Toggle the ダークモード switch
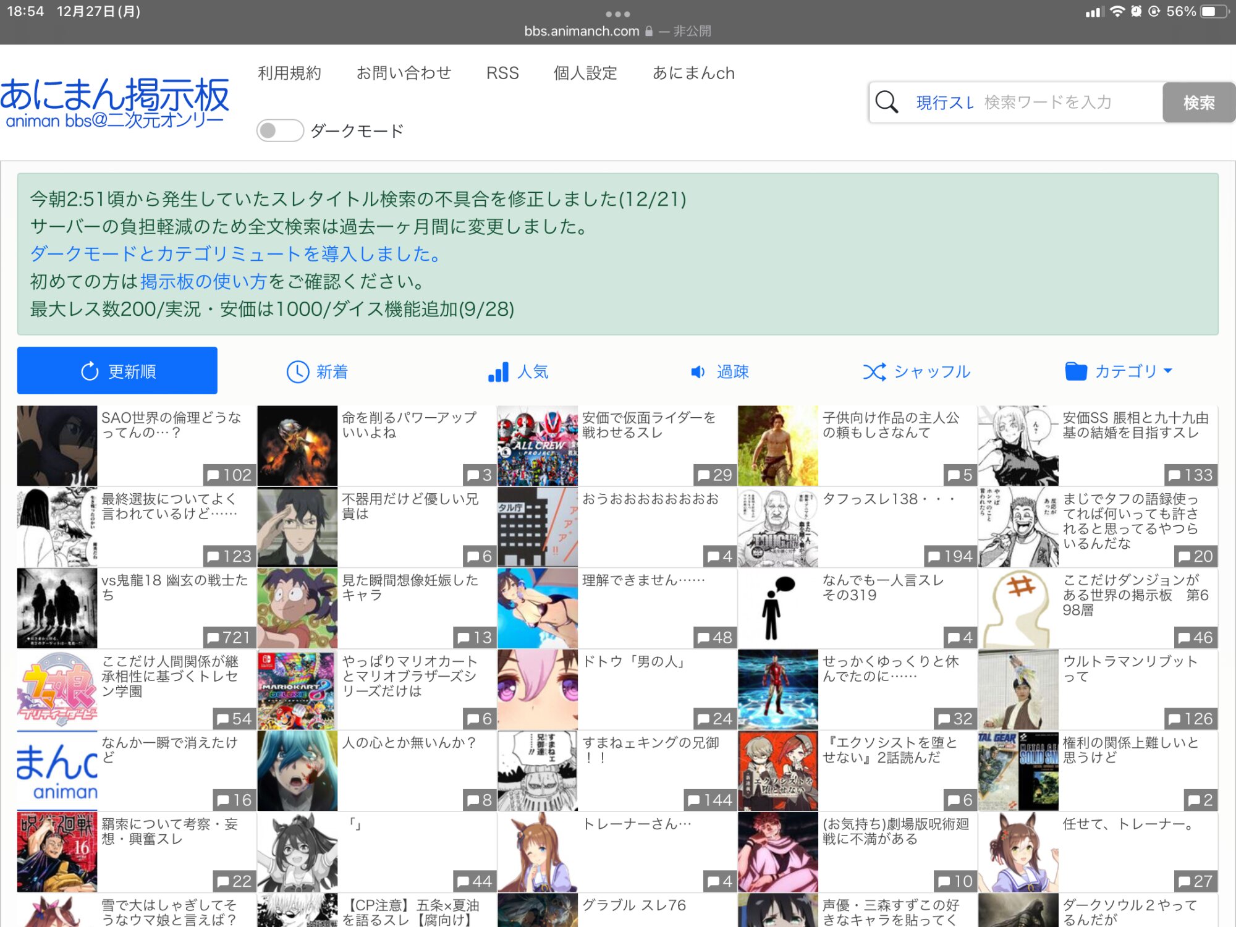Image resolution: width=1236 pixels, height=927 pixels. pyautogui.click(x=279, y=130)
